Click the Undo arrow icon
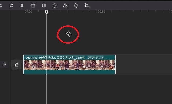 point(1,5)
